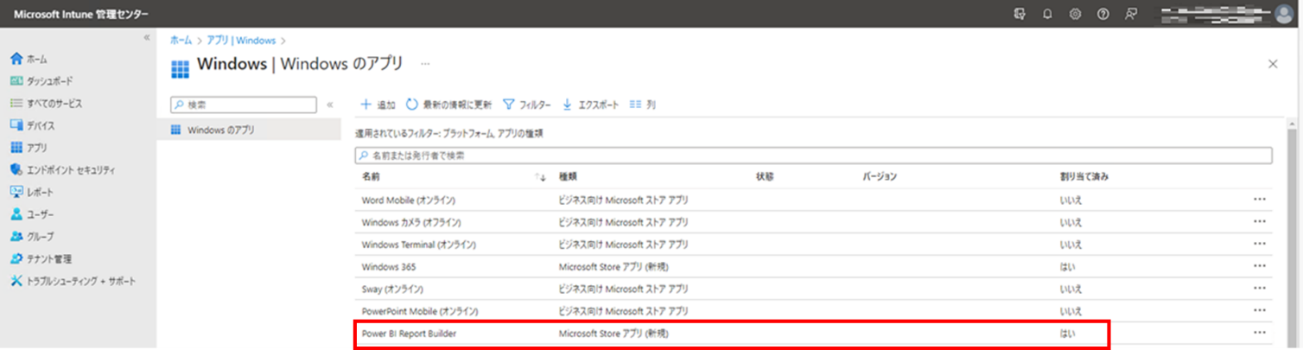Open エンドポイント セキュリティ in the sidebar
Viewport: 1303px width, 350px height.
click(61, 170)
